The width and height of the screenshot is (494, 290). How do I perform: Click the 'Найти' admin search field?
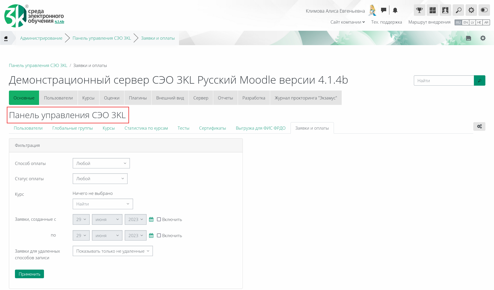tap(444, 81)
